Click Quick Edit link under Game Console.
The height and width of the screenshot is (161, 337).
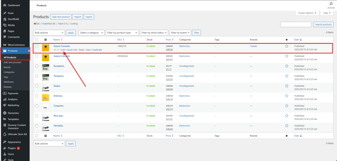pos(72,50)
